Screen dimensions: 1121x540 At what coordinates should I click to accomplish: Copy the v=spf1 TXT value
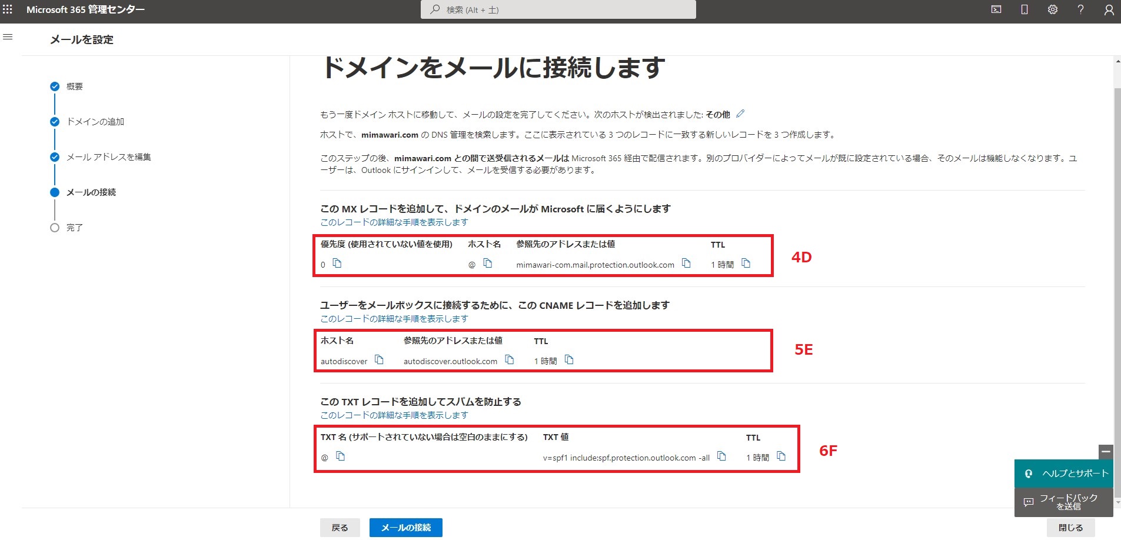click(x=722, y=456)
